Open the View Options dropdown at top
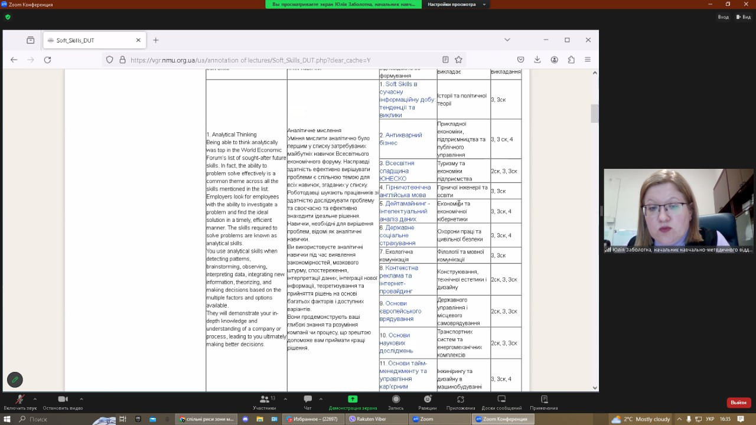Image resolution: width=756 pixels, height=425 pixels. 457,4
